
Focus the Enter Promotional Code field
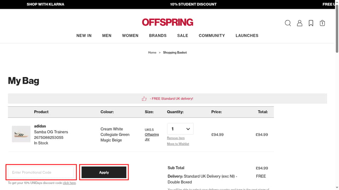tap(41, 172)
